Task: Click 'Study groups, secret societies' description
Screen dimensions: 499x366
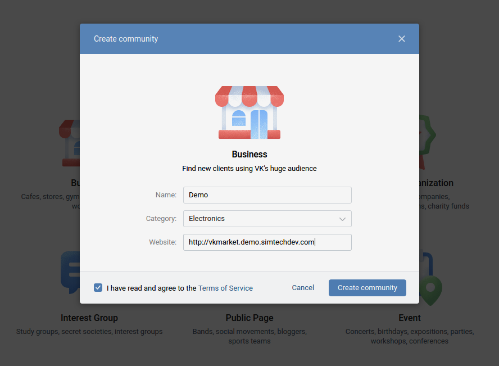Action: [89, 332]
